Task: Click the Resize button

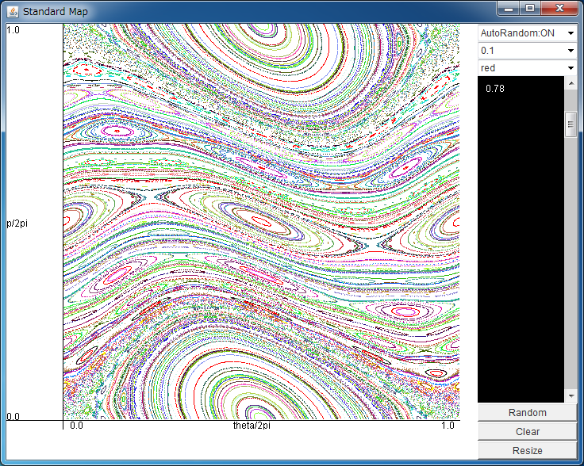Action: click(x=528, y=451)
